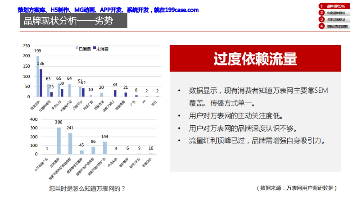Screen dimensions: 357x201
Task: Click the red circled "2" badge icon
Action: [x=322, y=13]
